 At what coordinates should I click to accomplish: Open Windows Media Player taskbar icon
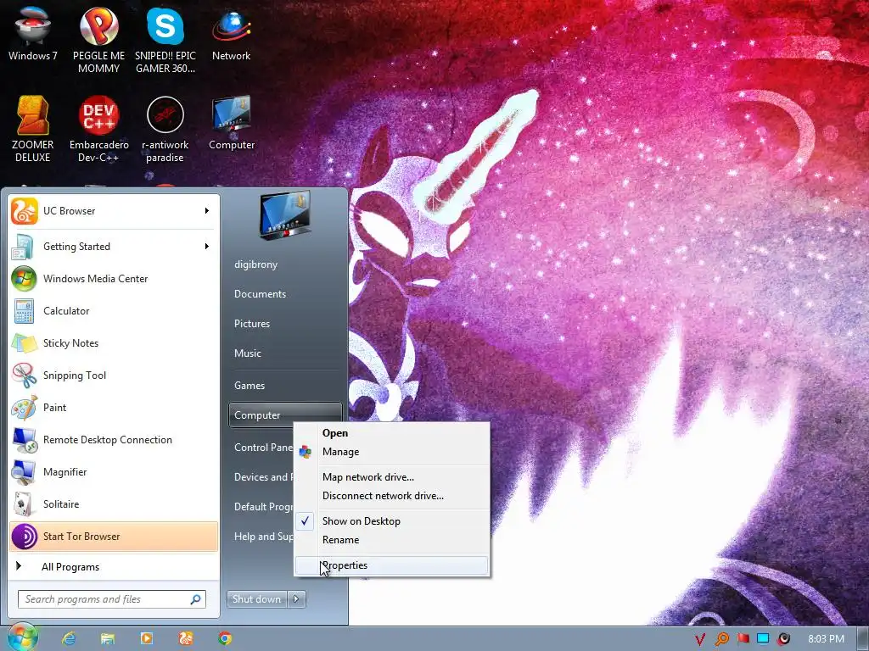(146, 638)
